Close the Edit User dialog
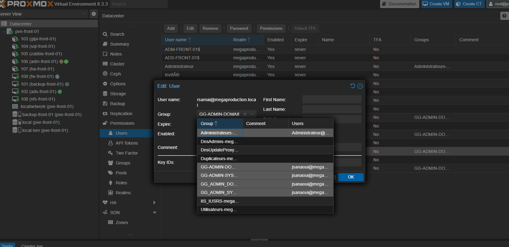This screenshot has height=247, width=509. [x=360, y=86]
